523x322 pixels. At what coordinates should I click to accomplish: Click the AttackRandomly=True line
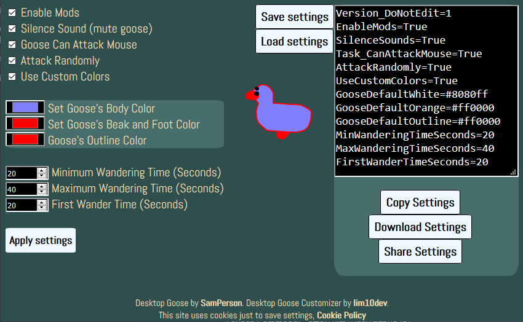pos(394,67)
